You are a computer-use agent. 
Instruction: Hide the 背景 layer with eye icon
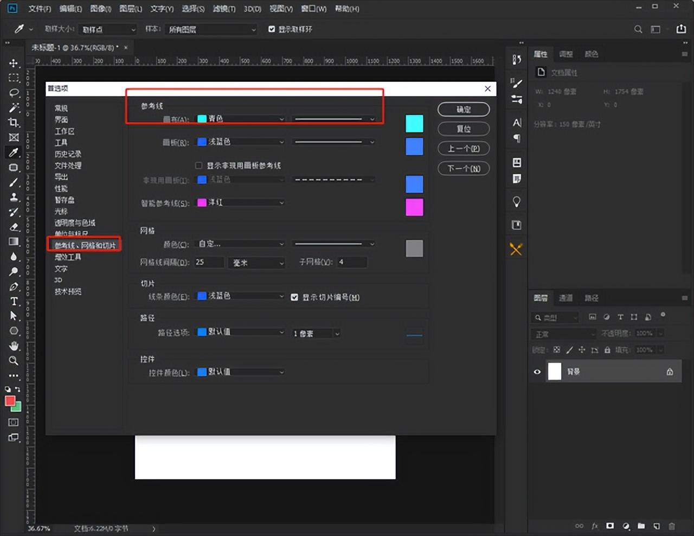tap(537, 372)
